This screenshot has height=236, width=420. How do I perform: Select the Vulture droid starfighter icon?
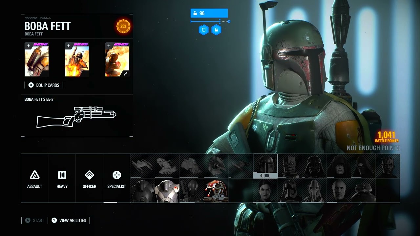(142, 166)
